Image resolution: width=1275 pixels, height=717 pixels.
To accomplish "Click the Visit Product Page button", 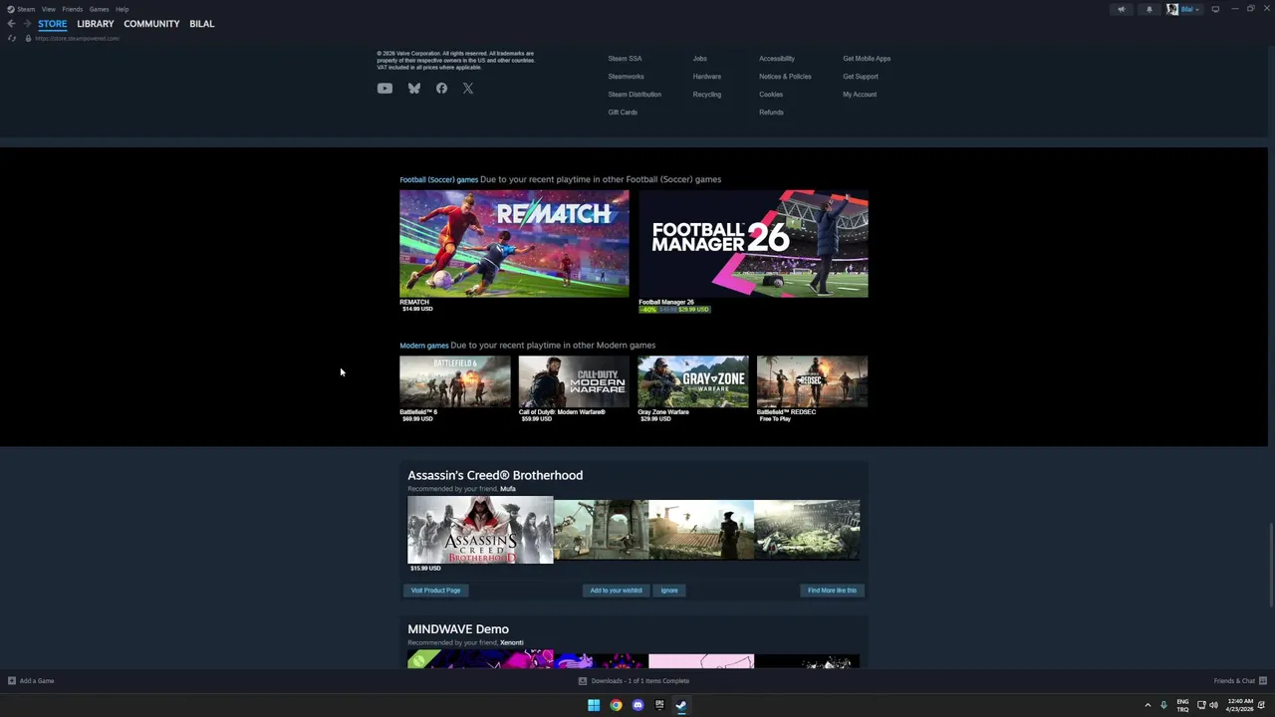I will point(435,591).
